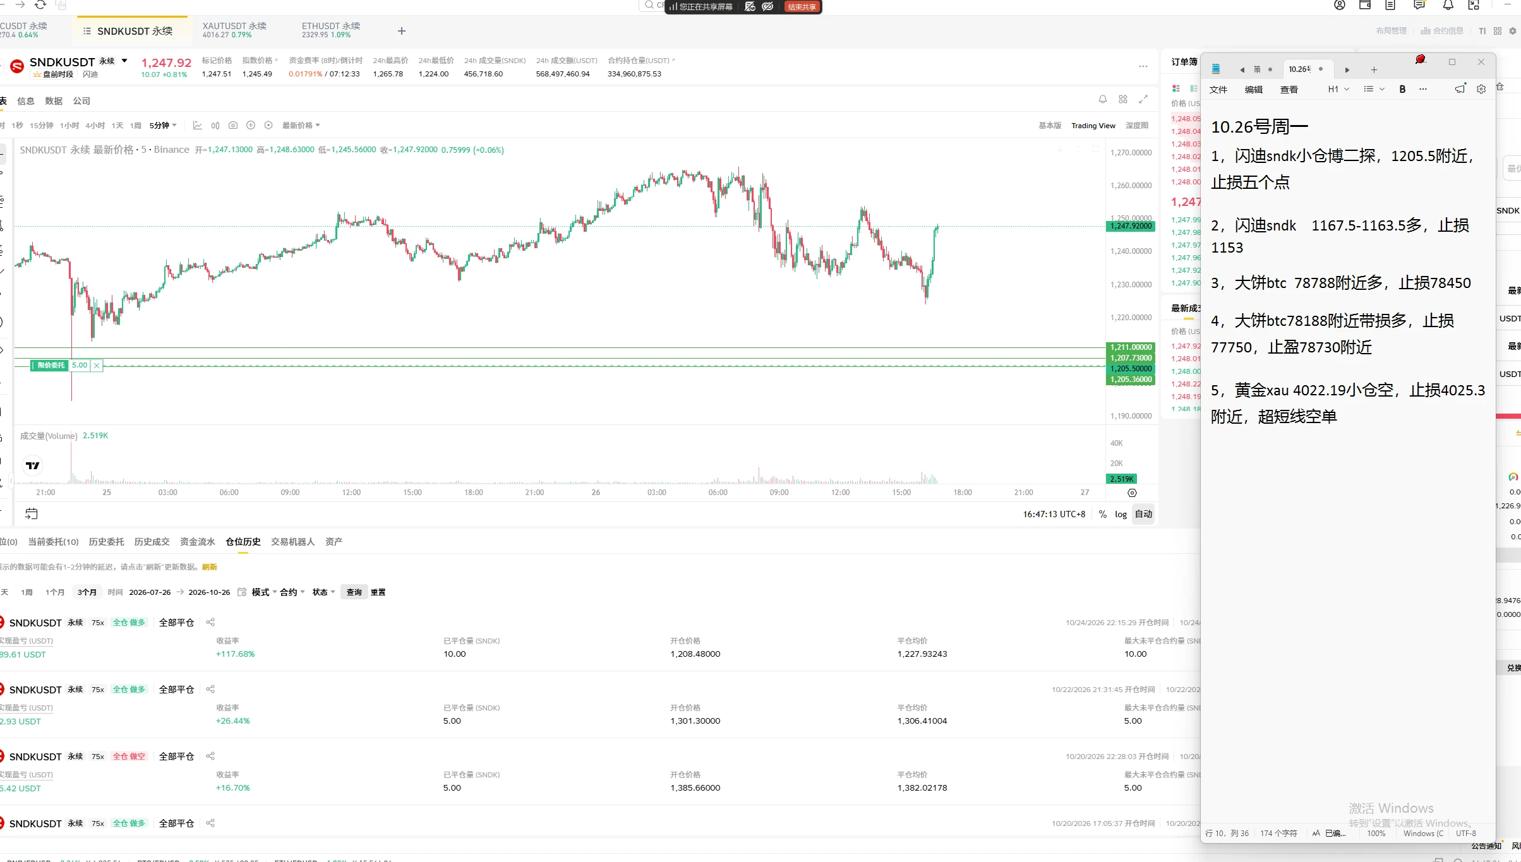Image resolution: width=1521 pixels, height=862 pixels.
Task: Open the 模式 filter dropdown
Action: [264, 592]
